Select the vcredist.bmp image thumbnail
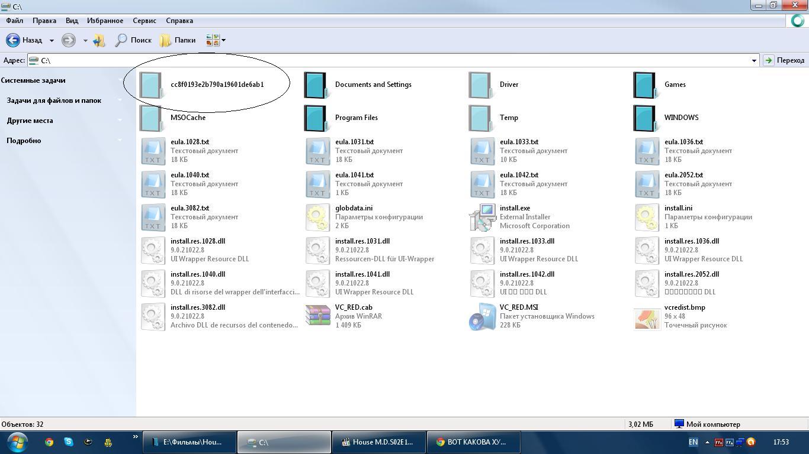The image size is (809, 454). coord(647,317)
